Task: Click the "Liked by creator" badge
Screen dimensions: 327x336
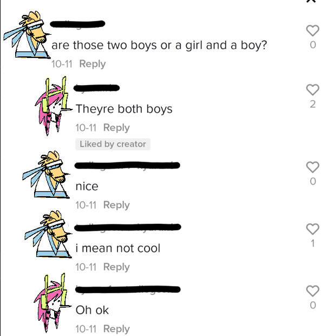Action: click(113, 144)
